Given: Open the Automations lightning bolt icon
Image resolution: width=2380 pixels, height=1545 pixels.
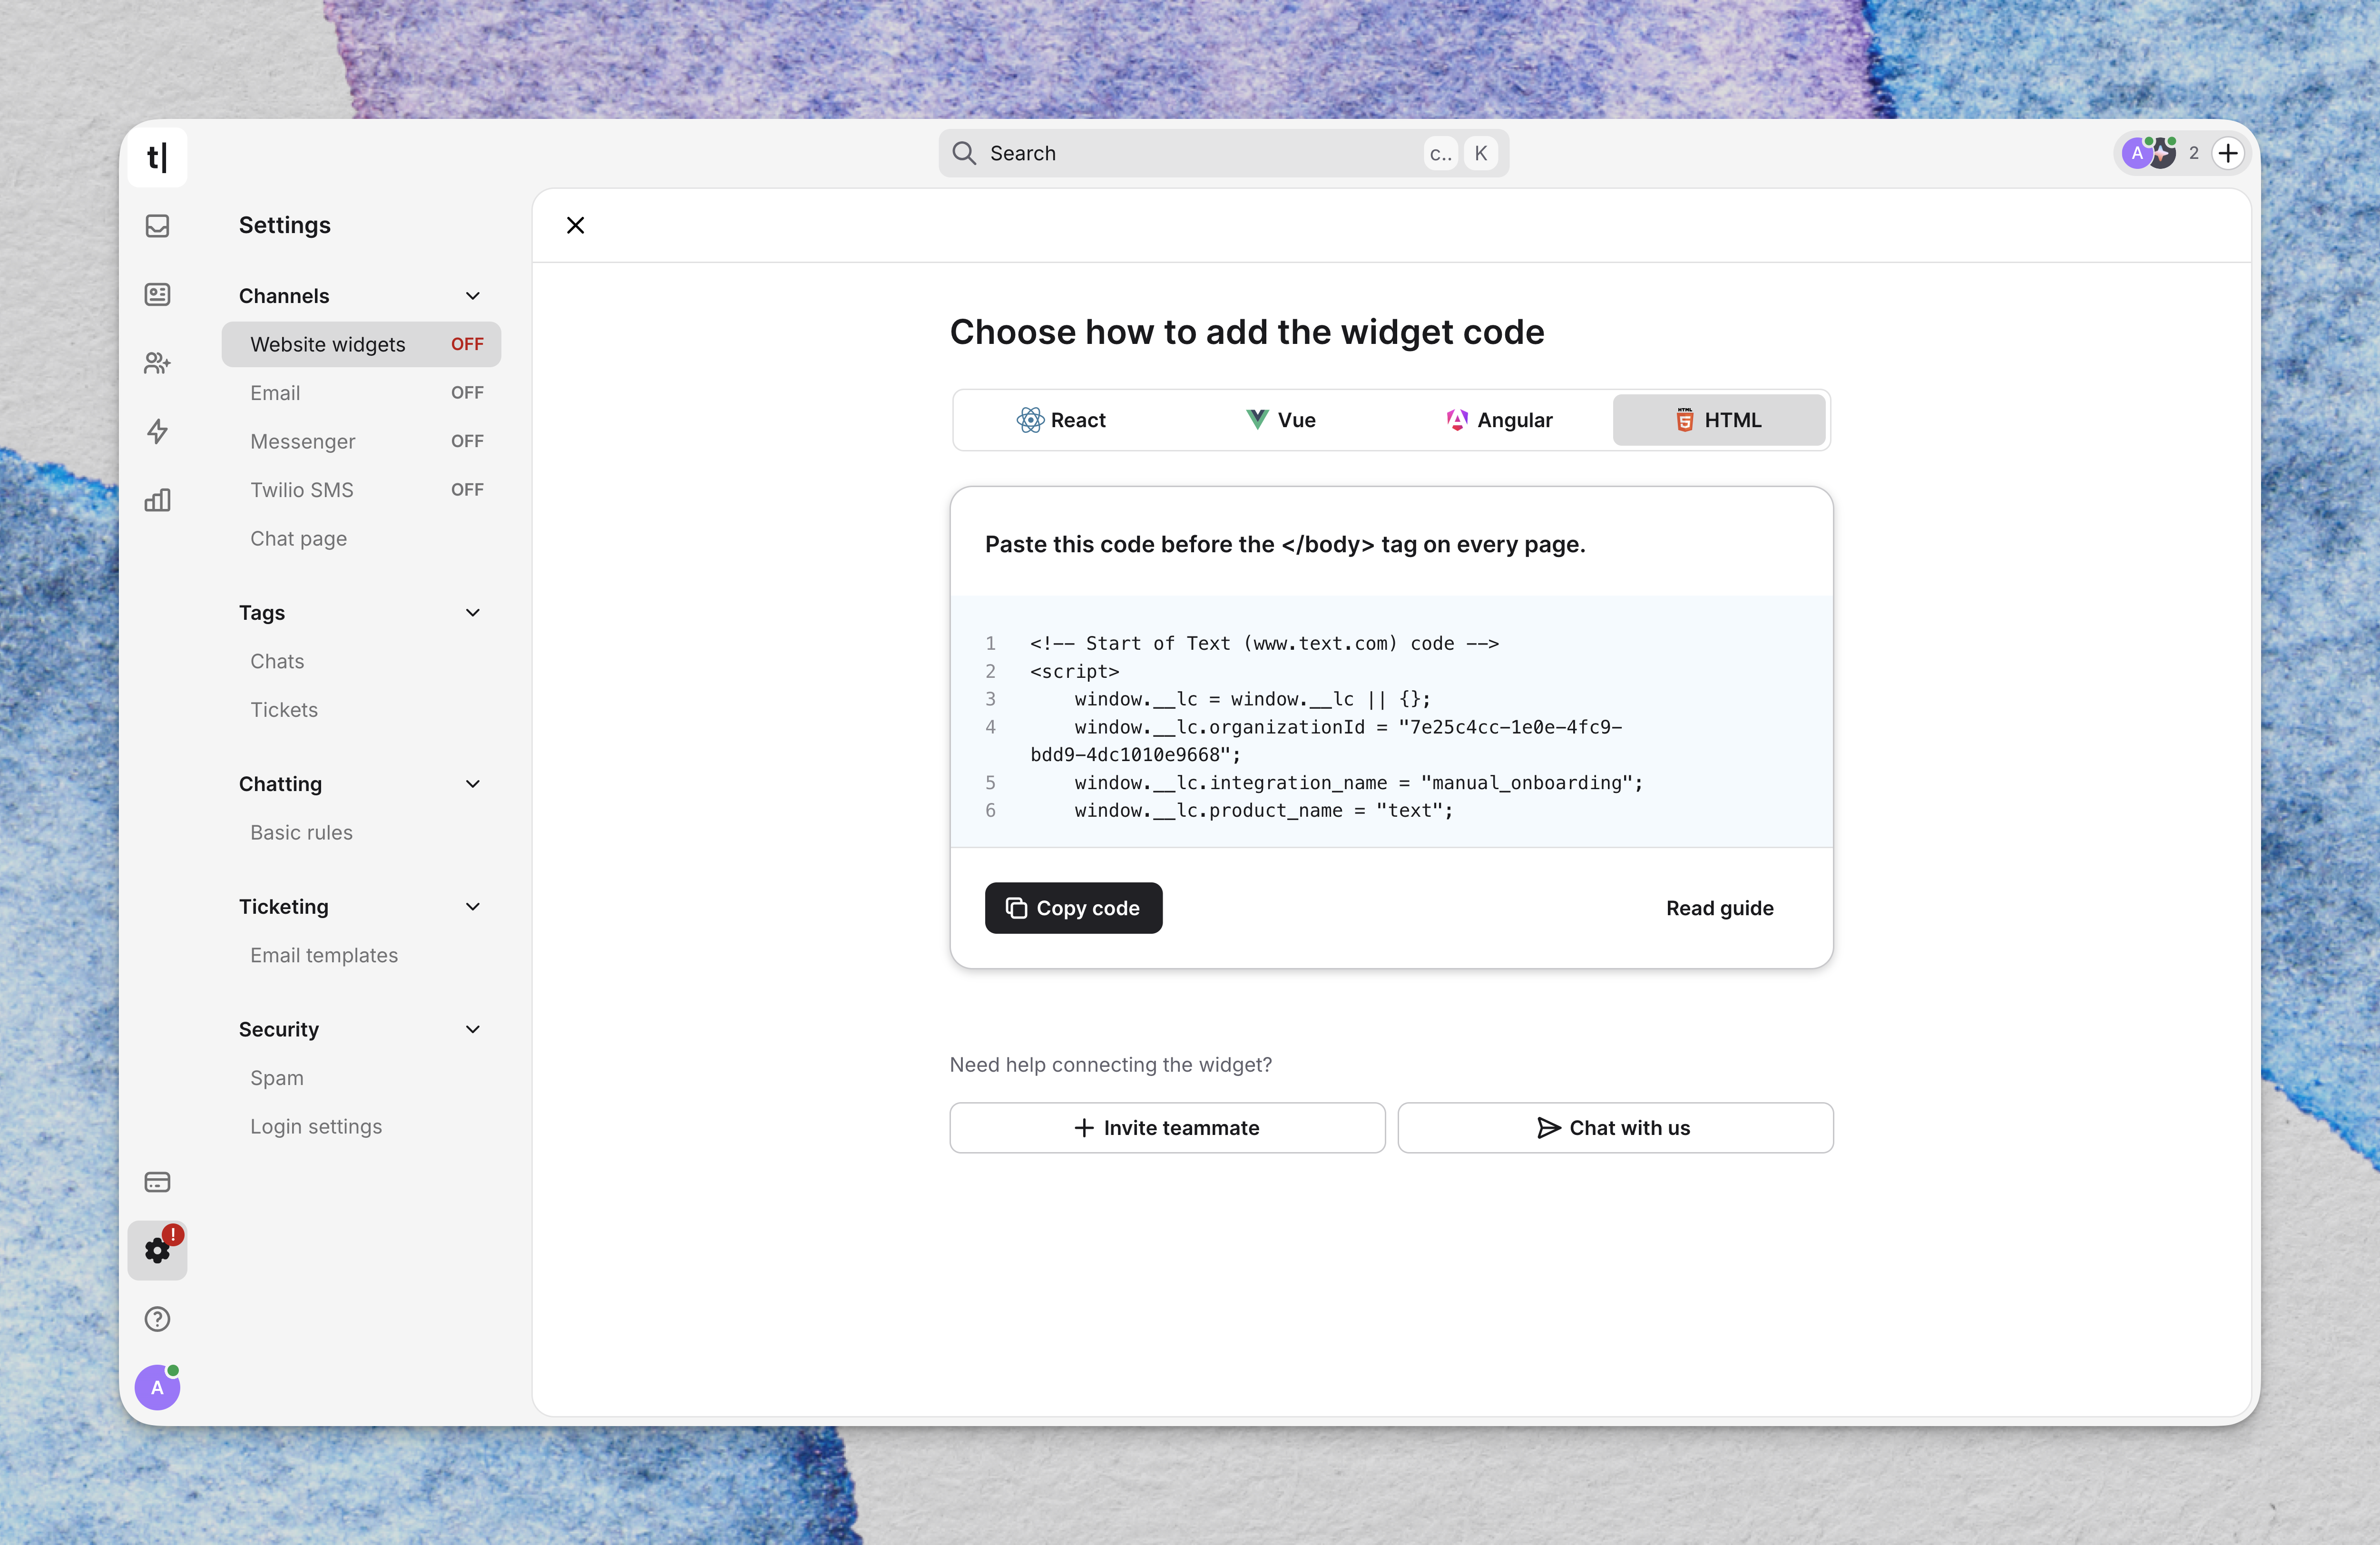Looking at the screenshot, I should pos(157,431).
